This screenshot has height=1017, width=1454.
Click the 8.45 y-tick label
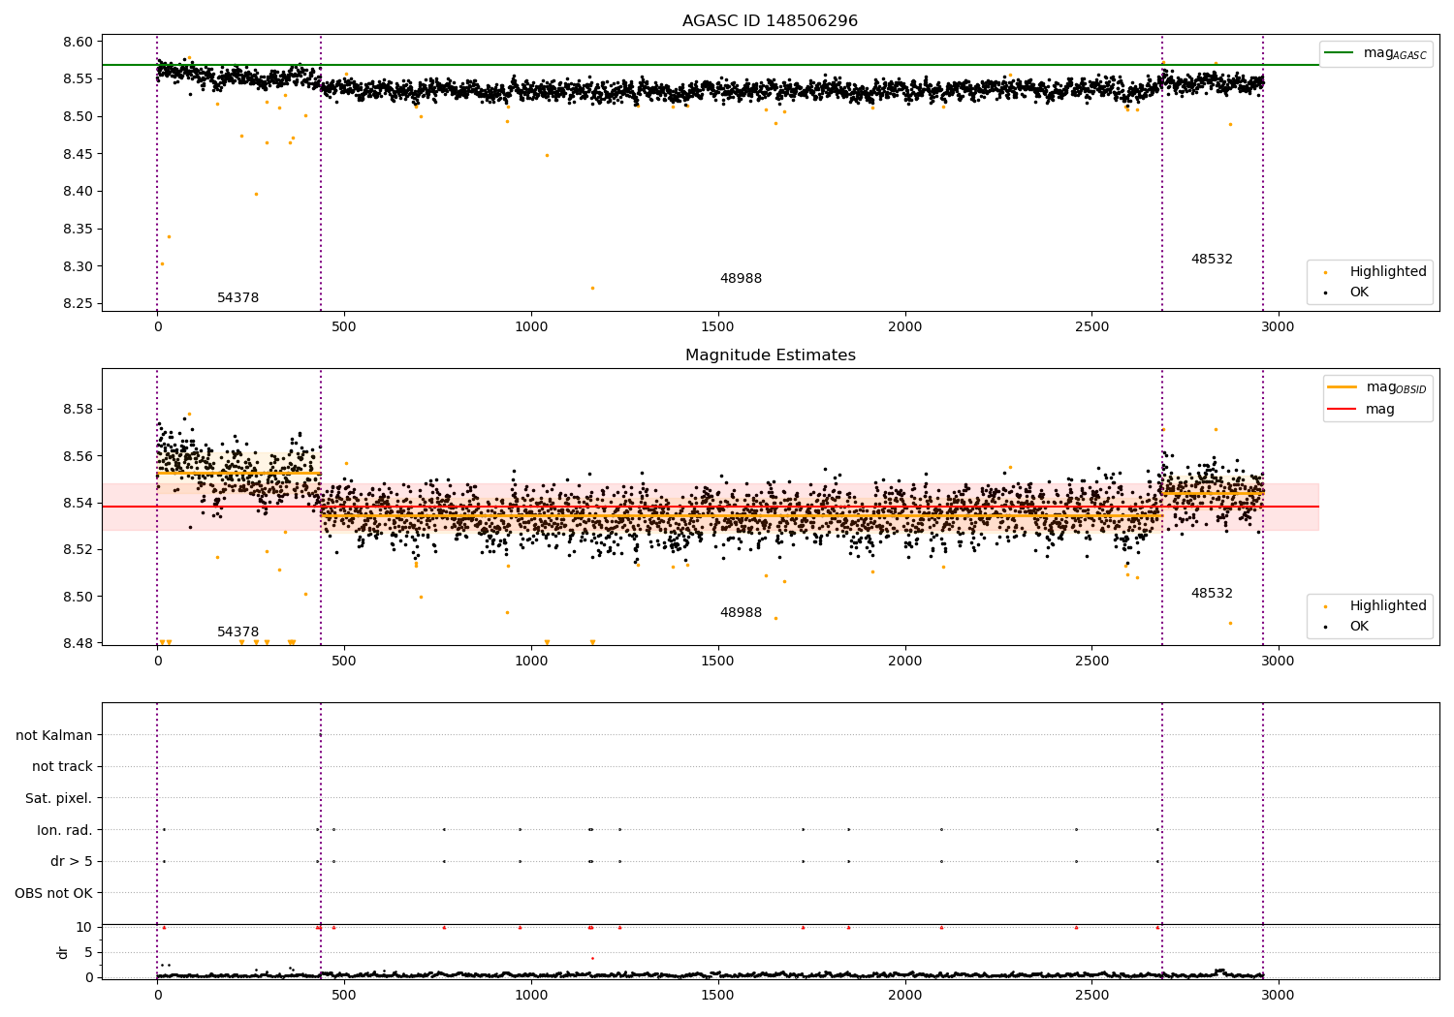point(79,154)
